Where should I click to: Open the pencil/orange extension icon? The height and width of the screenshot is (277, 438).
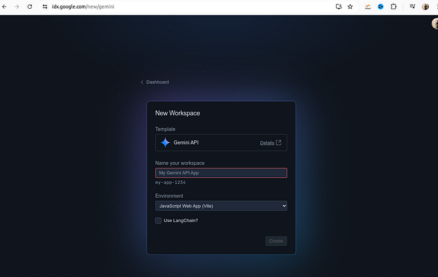tap(368, 7)
